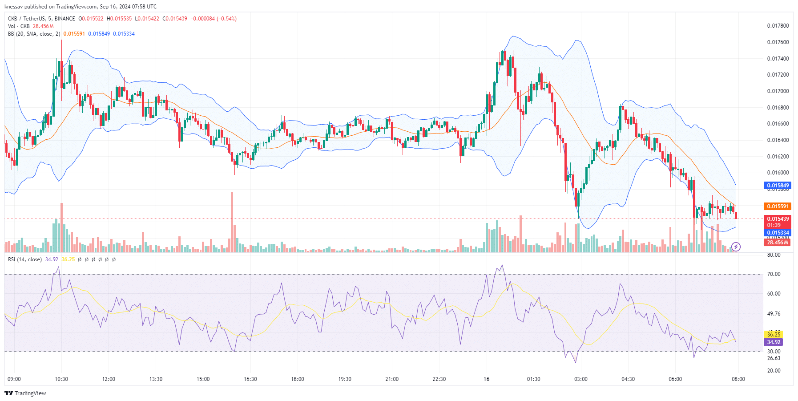This screenshot has width=798, height=401.
Task: Click the orange 0.015591 basis price label
Action: click(x=778, y=207)
